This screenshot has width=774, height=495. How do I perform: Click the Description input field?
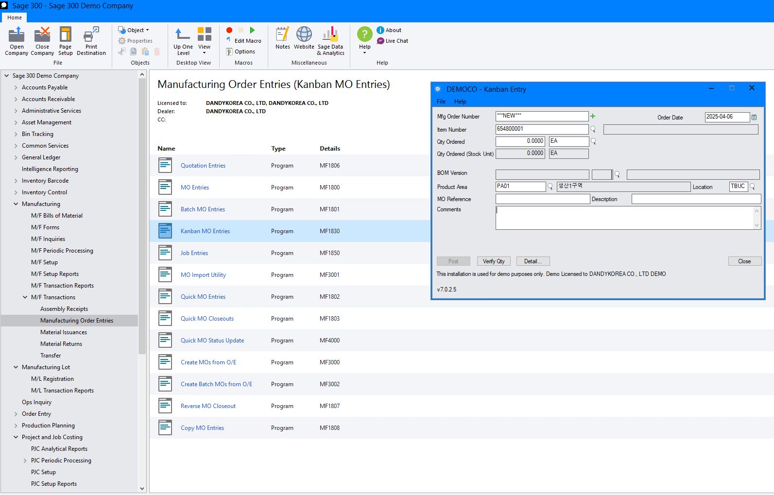696,199
